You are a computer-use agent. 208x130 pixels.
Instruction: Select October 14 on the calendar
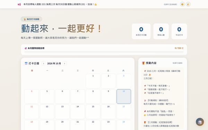78,112
